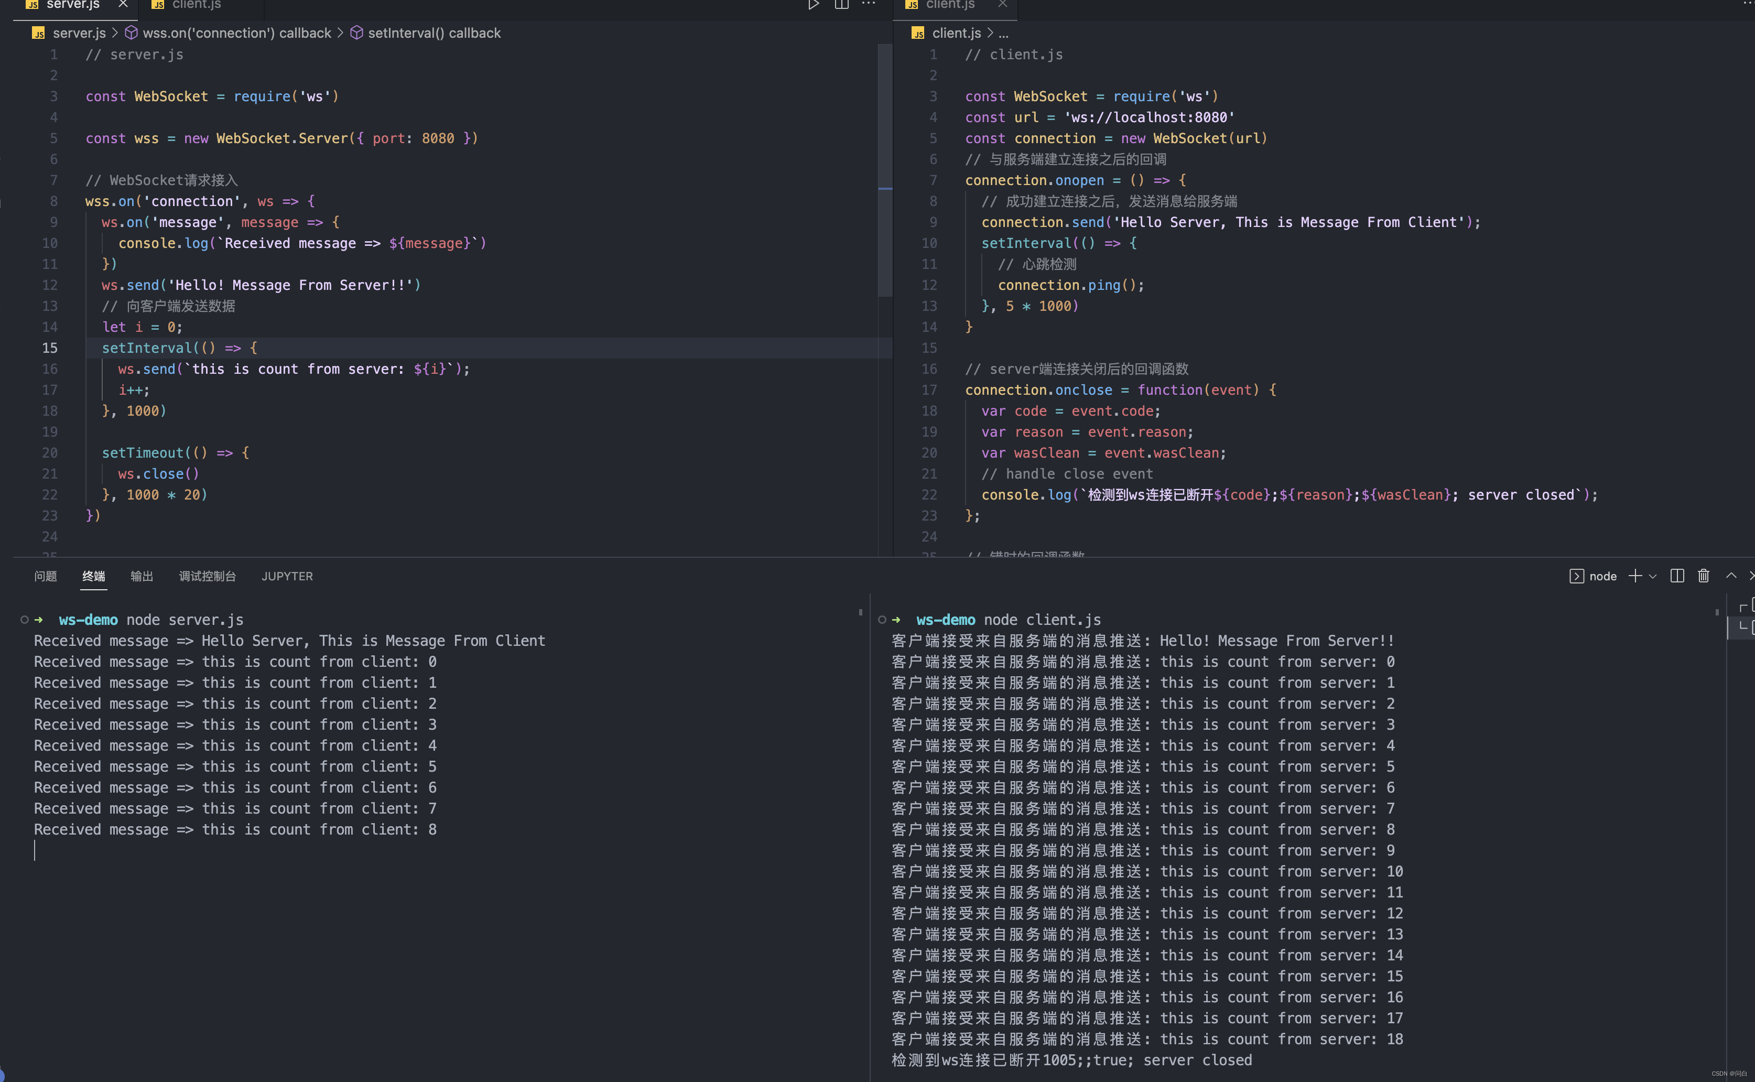Create new terminal with plus icon
Screen dimensions: 1755x1082
pyautogui.click(x=1635, y=576)
